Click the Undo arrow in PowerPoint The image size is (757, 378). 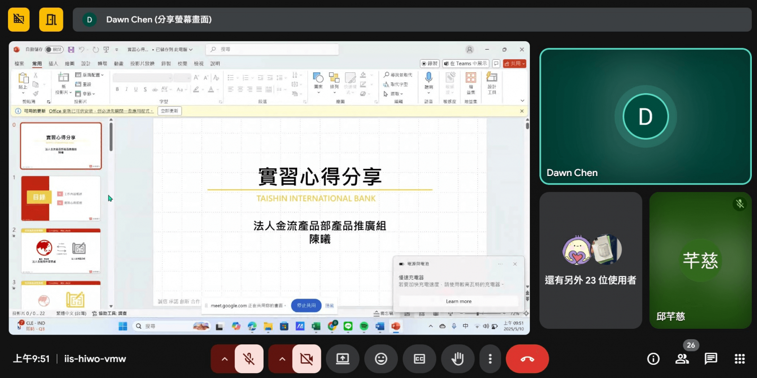pos(81,49)
